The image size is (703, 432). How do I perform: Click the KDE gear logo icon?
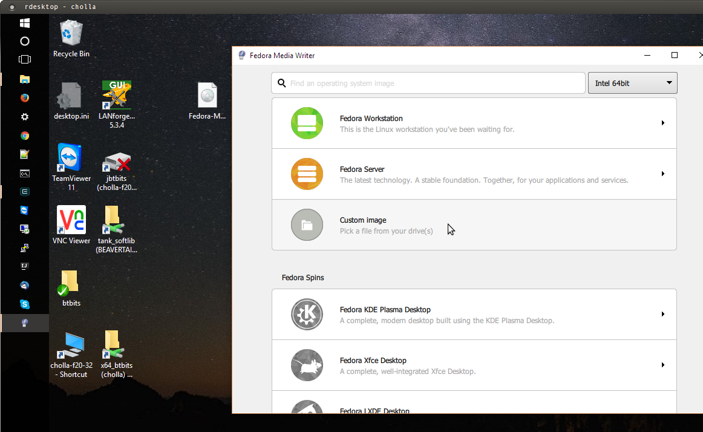click(307, 315)
